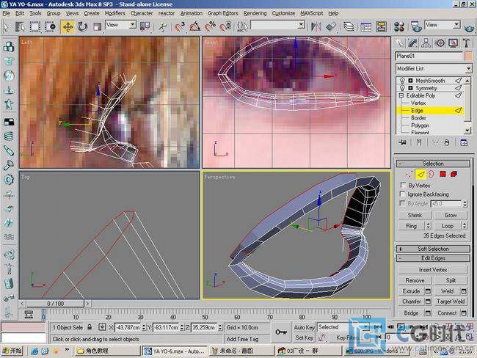Toggle show end result pin in modifier stack

419,142
